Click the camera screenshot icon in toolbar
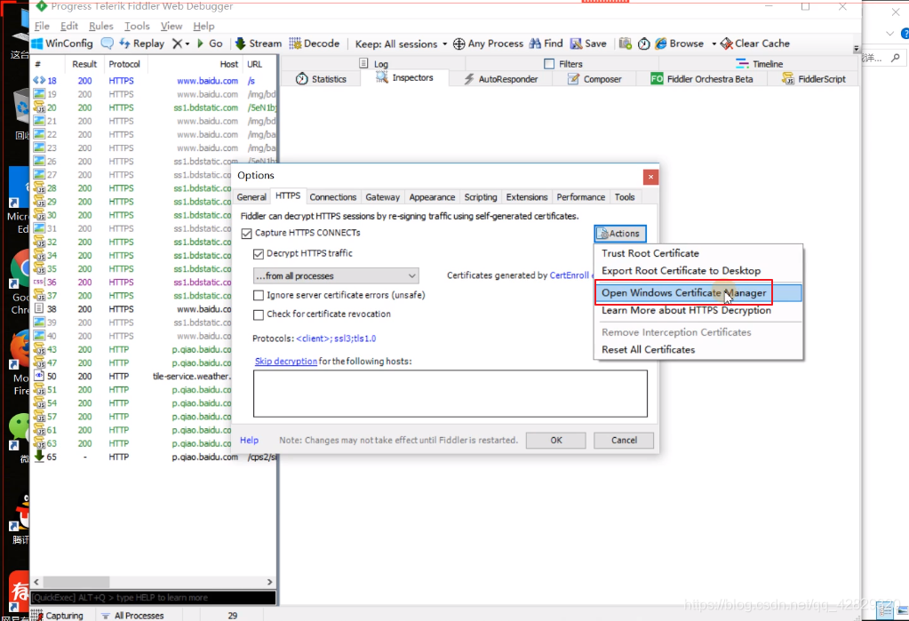909x621 pixels. pos(625,44)
